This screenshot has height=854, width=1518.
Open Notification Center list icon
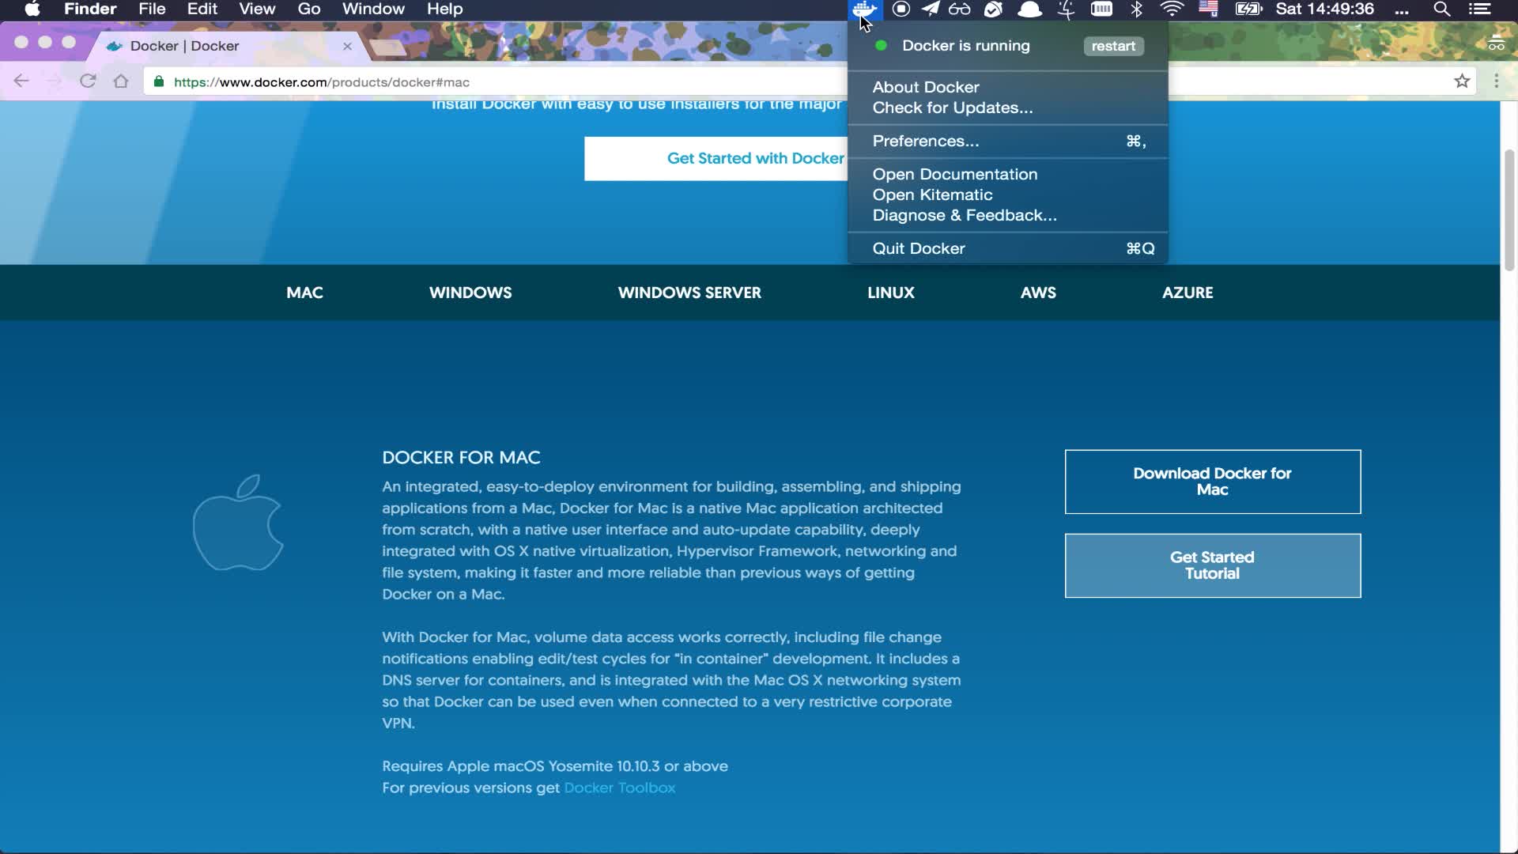(1479, 9)
